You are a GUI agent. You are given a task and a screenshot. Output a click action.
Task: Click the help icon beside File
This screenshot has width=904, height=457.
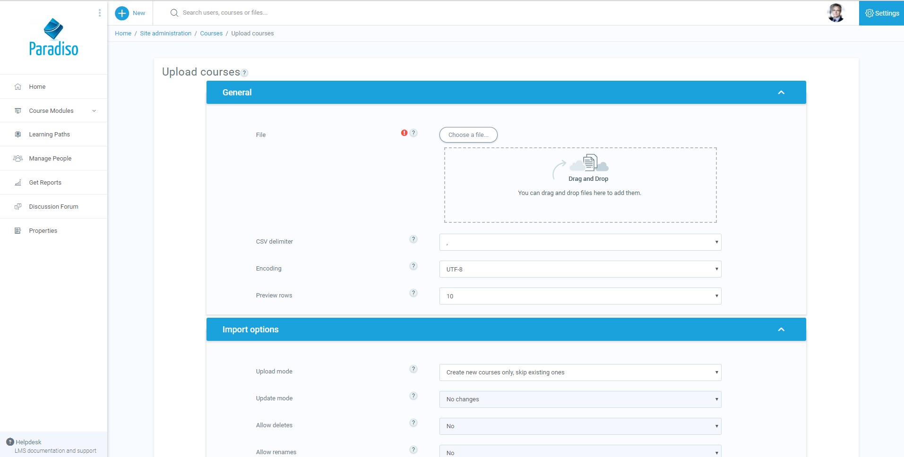click(x=413, y=133)
